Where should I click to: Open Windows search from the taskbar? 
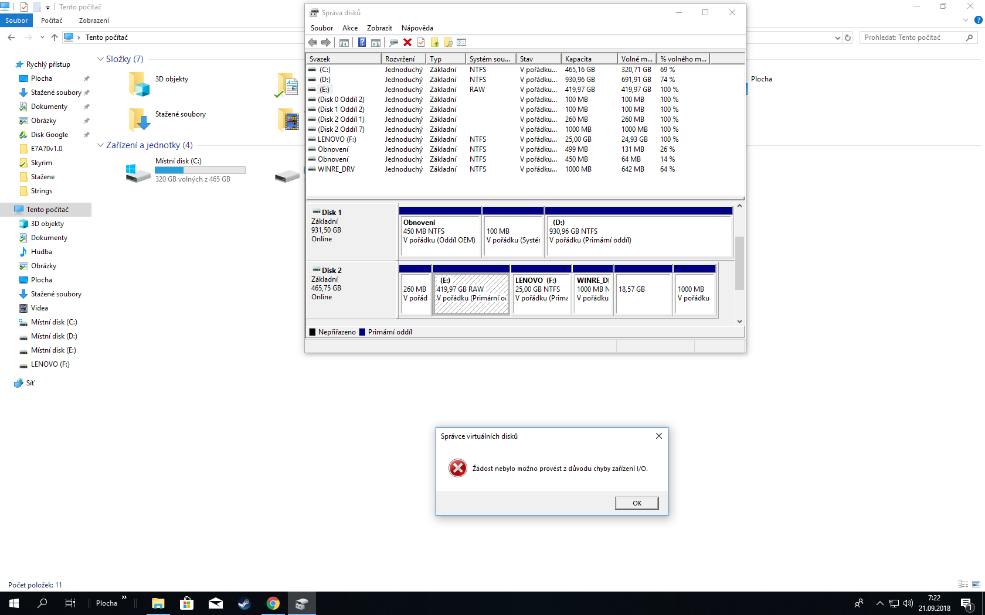pyautogui.click(x=42, y=603)
